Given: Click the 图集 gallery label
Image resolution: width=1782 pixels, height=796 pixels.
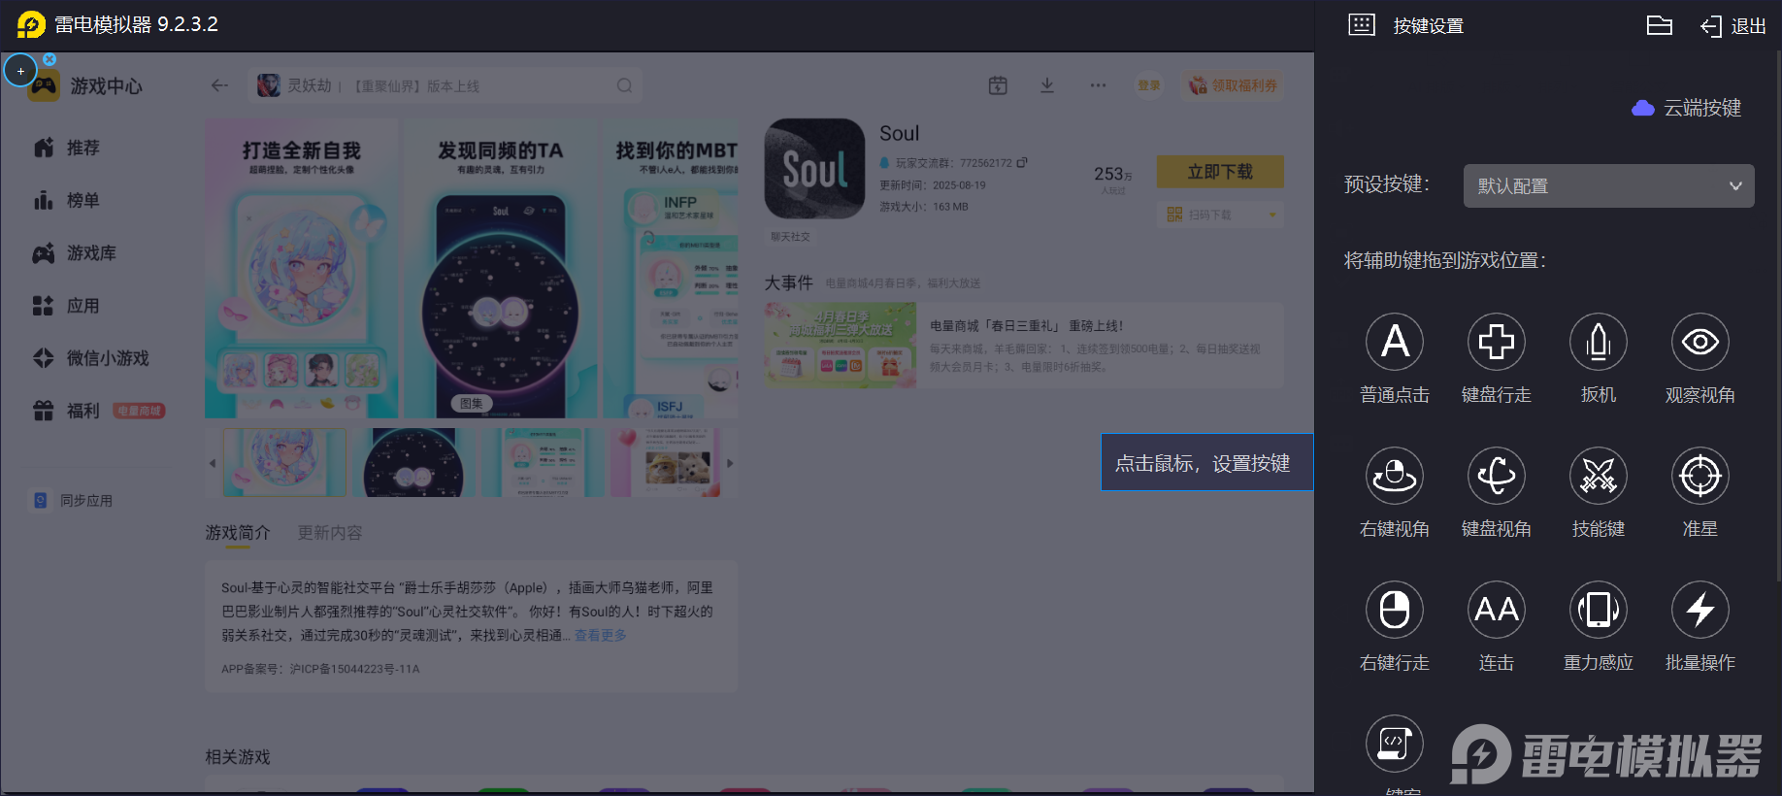Looking at the screenshot, I should pos(472,403).
